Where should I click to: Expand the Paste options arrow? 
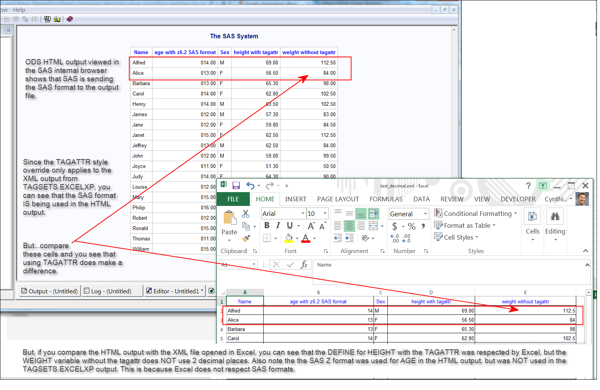click(230, 240)
